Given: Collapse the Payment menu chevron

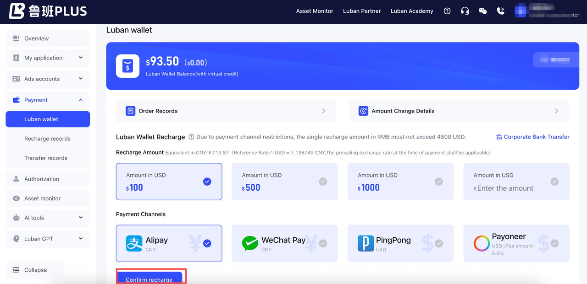Looking at the screenshot, I should [81, 100].
